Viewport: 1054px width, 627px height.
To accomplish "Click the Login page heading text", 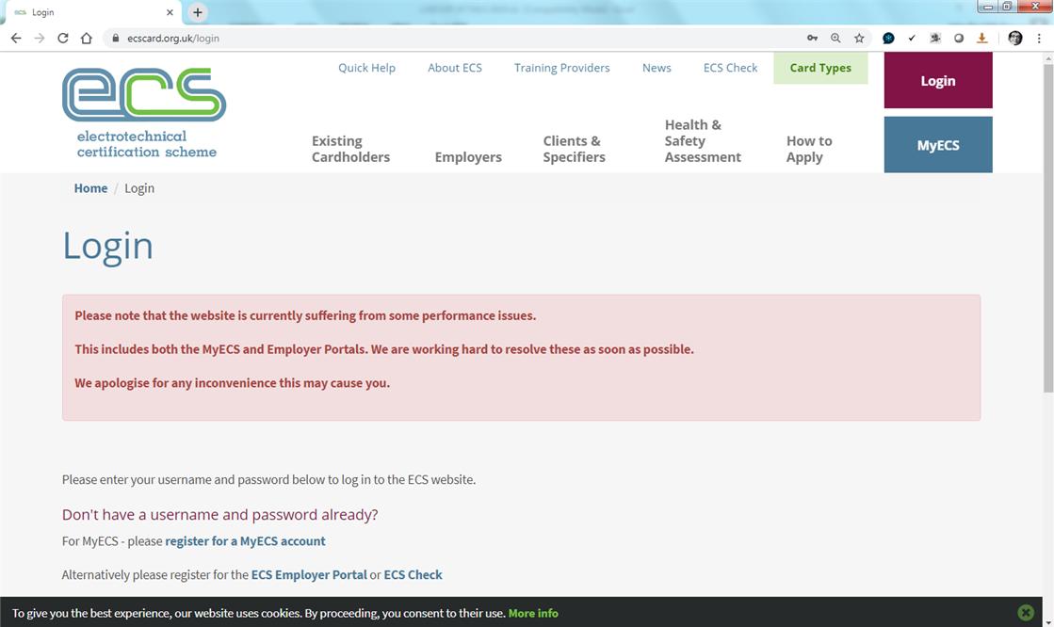I will click(x=107, y=246).
